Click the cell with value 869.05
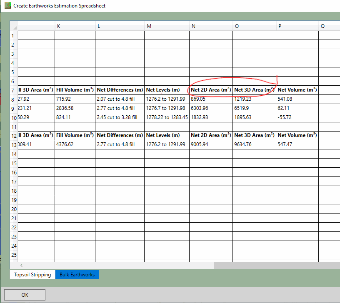340x303 pixels. pos(211,99)
